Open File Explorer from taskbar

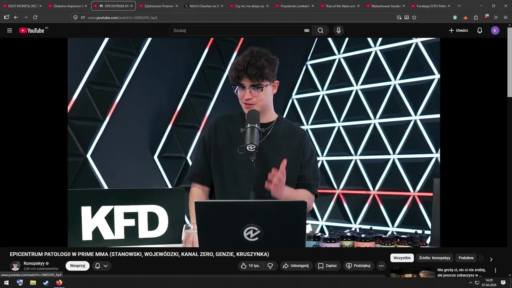(x=33, y=282)
